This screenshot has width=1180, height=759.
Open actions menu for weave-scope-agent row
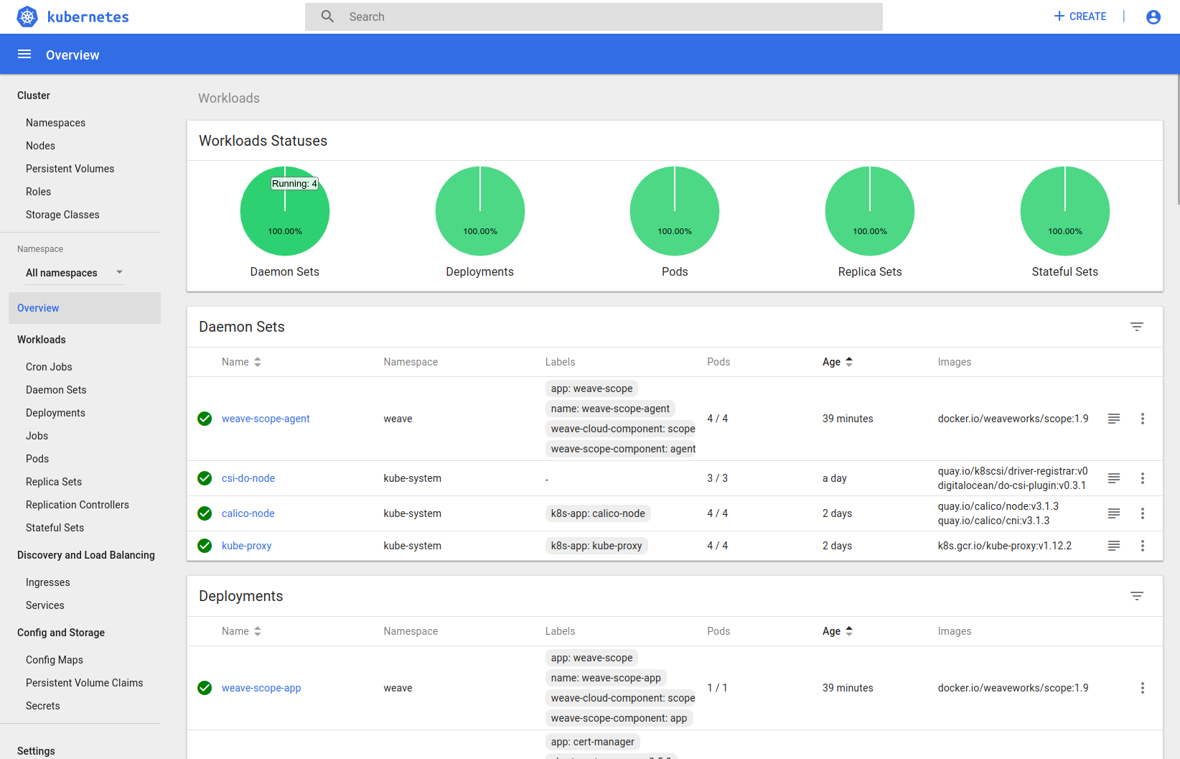pyautogui.click(x=1143, y=419)
